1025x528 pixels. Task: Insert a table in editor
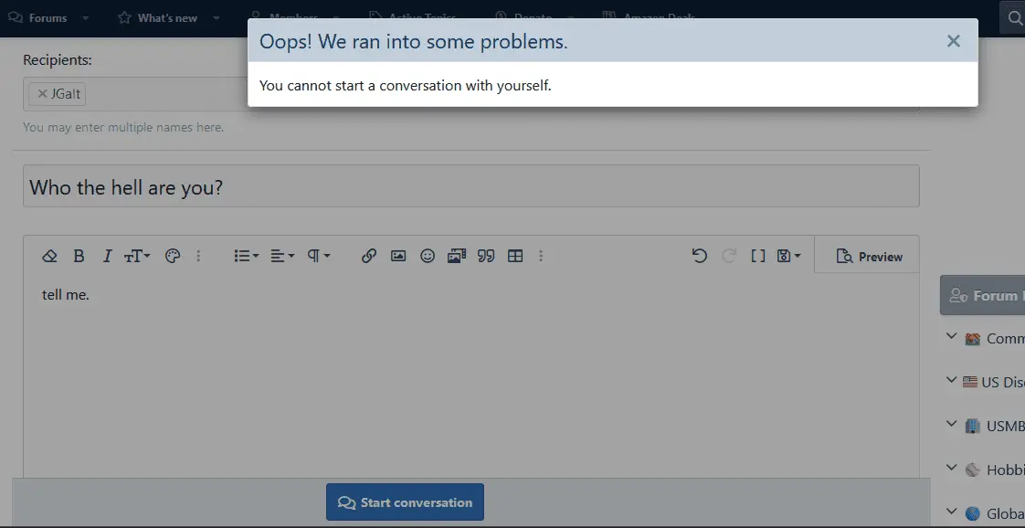[515, 257]
